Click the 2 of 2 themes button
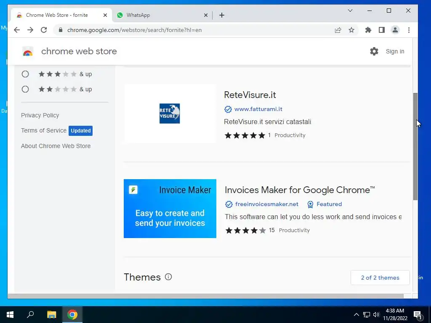This screenshot has width=431, height=323. pos(380,278)
